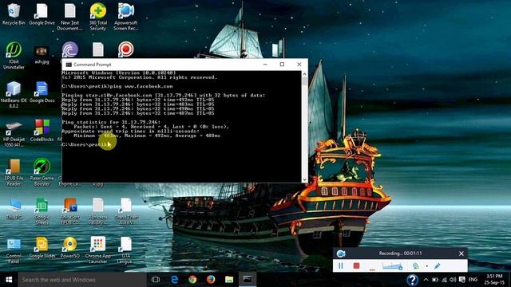Open the speaker volume tray icon
This screenshot has width=511, height=287.
[453, 280]
